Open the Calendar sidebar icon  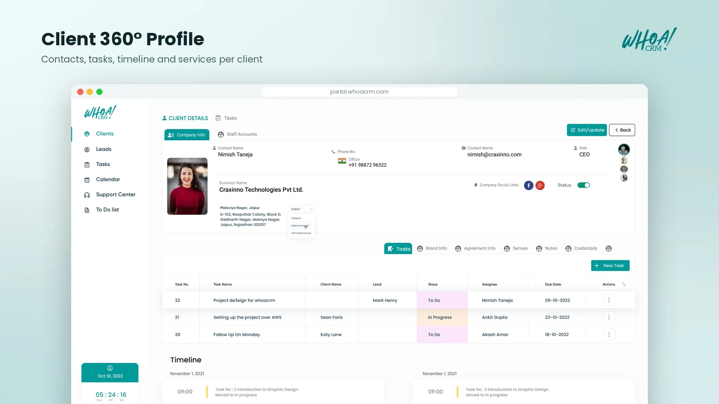pyautogui.click(x=87, y=180)
